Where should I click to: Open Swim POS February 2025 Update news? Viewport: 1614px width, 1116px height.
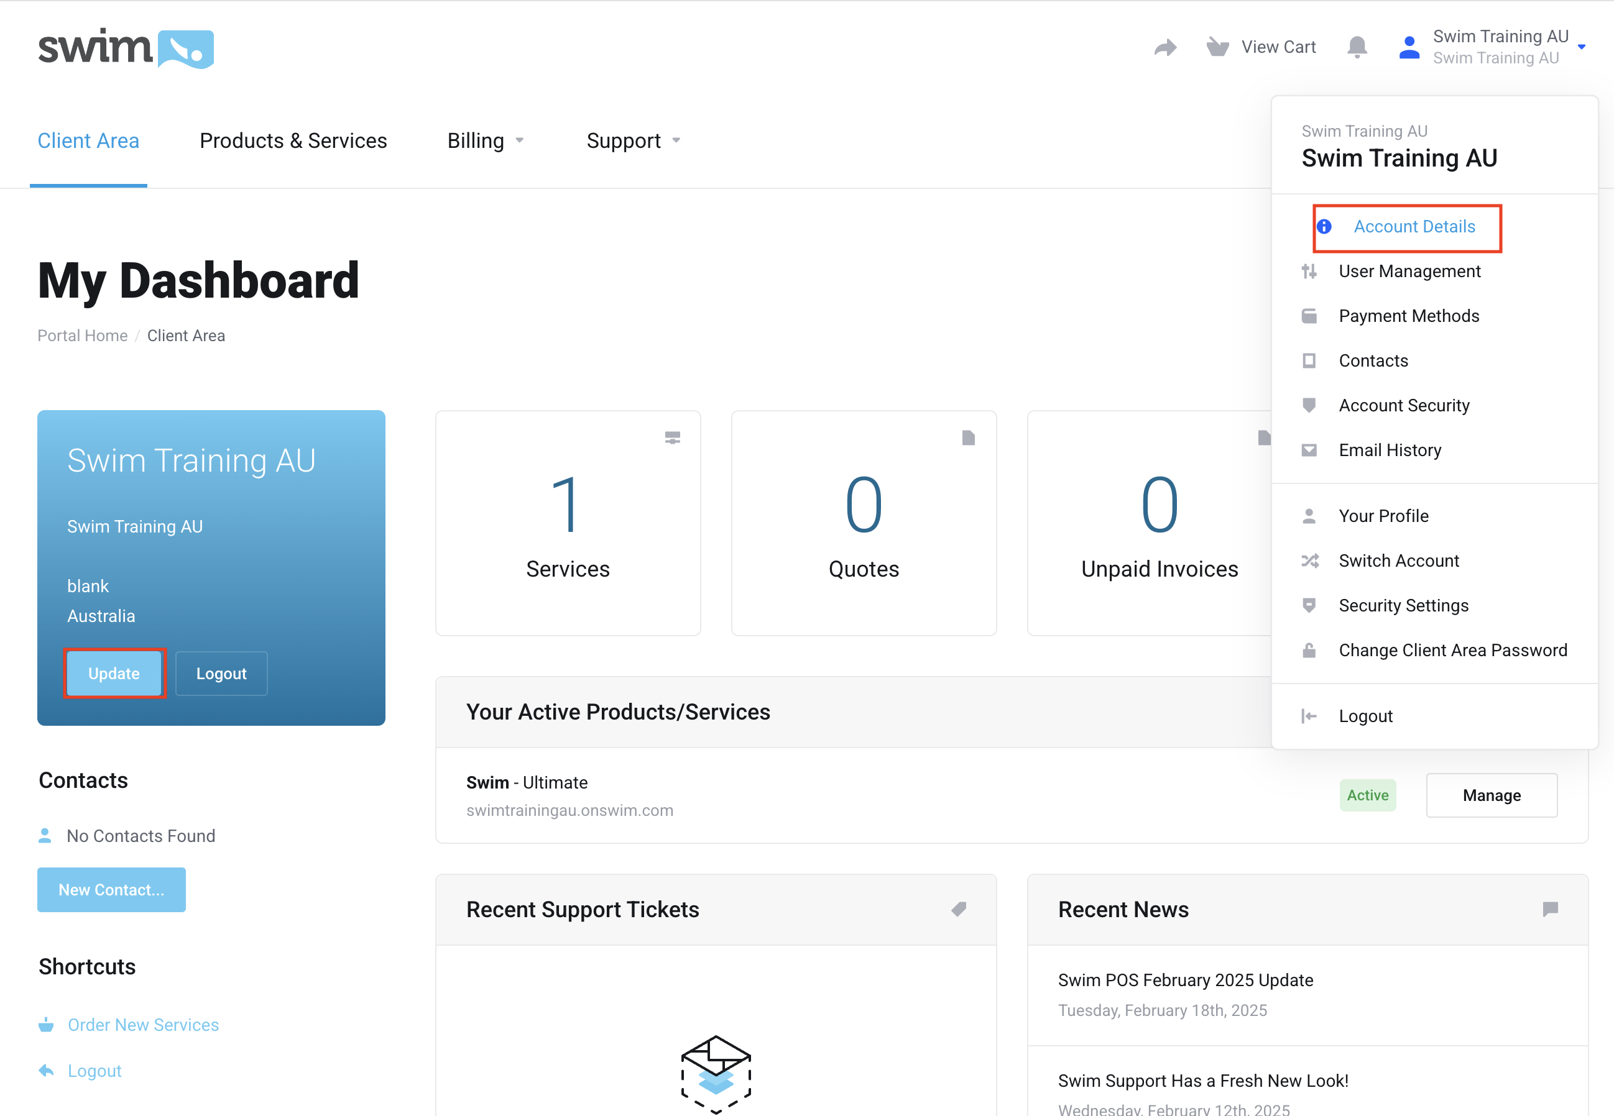pyautogui.click(x=1185, y=980)
